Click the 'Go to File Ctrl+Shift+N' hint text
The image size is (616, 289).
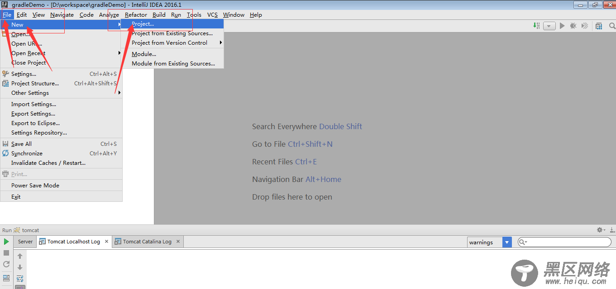[292, 144]
